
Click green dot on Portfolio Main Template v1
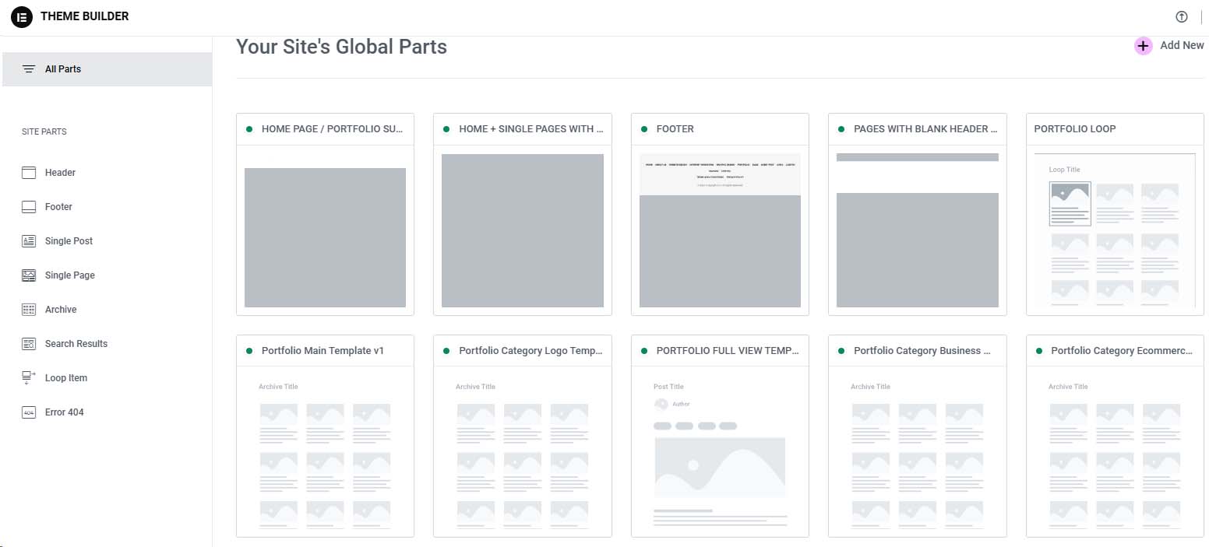(249, 351)
